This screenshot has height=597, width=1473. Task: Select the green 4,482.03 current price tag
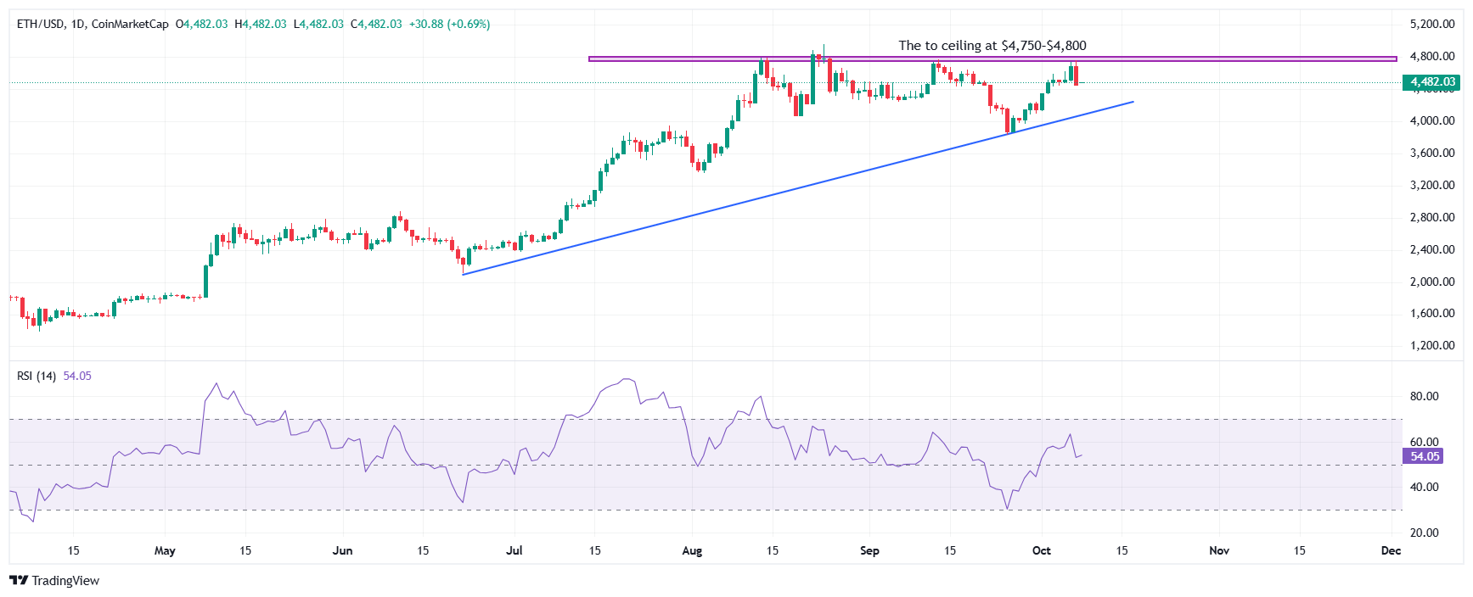pyautogui.click(x=1432, y=82)
